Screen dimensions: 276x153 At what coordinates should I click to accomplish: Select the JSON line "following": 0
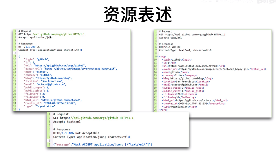pos(34,97)
